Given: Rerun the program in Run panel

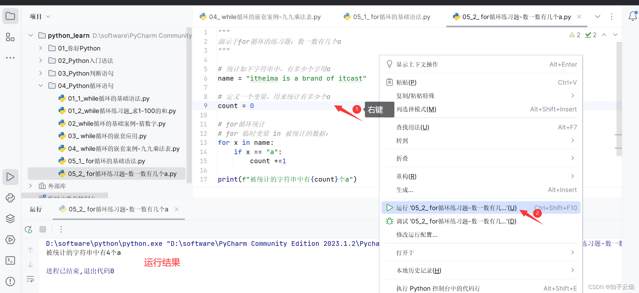Looking at the screenshot, I should pos(28,229).
